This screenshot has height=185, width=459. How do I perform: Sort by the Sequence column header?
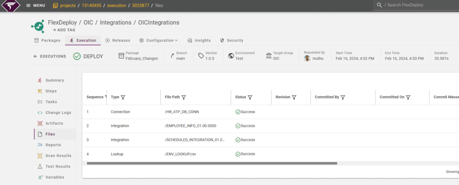(x=95, y=97)
